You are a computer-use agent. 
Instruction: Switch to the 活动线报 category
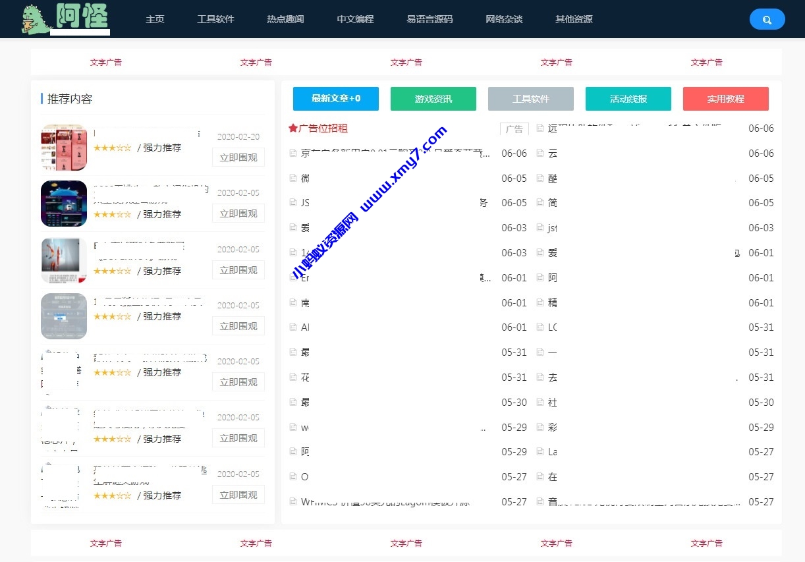(628, 98)
